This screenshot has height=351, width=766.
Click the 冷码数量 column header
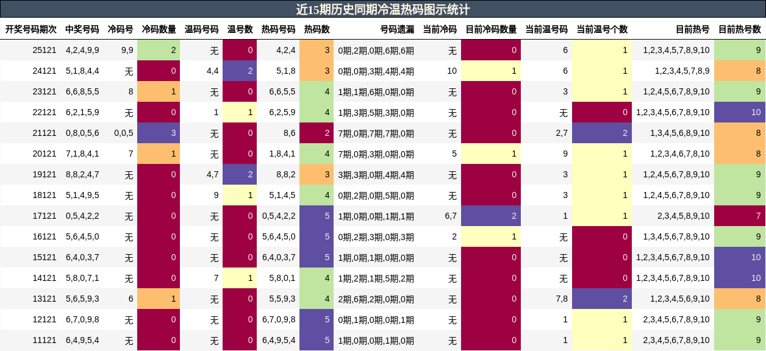coord(159,29)
